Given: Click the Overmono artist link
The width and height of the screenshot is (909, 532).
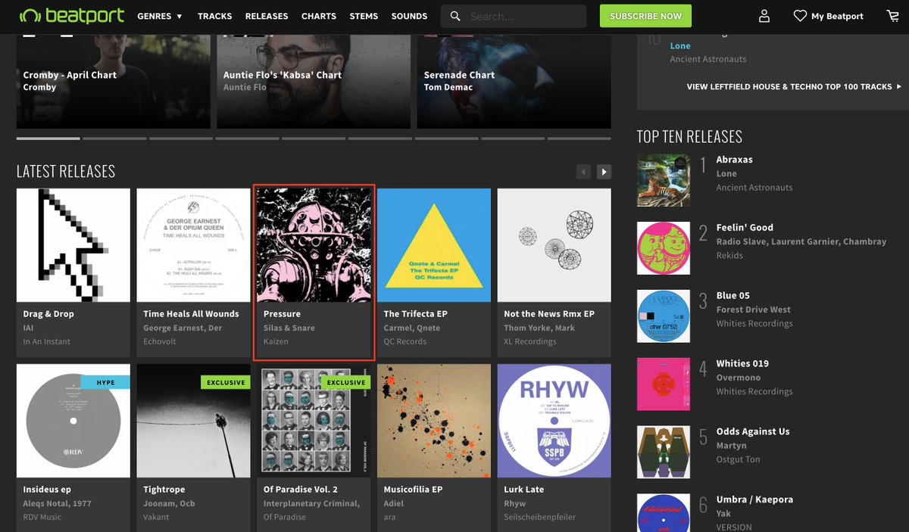Looking at the screenshot, I should (x=739, y=378).
